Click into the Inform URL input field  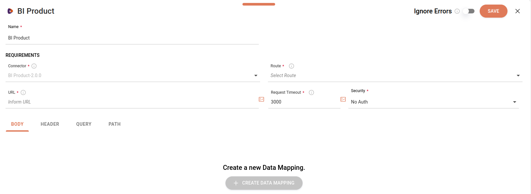(x=131, y=102)
